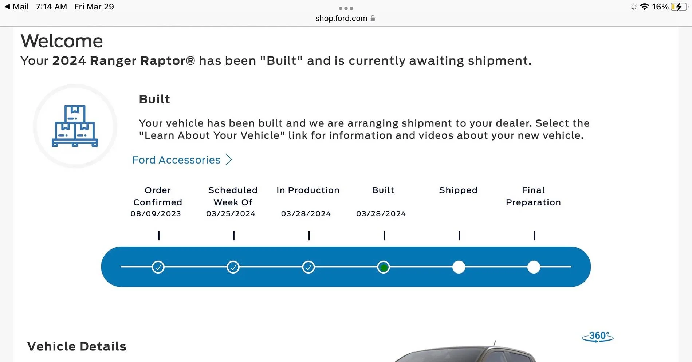Click the date 08/09/2023

(156, 214)
